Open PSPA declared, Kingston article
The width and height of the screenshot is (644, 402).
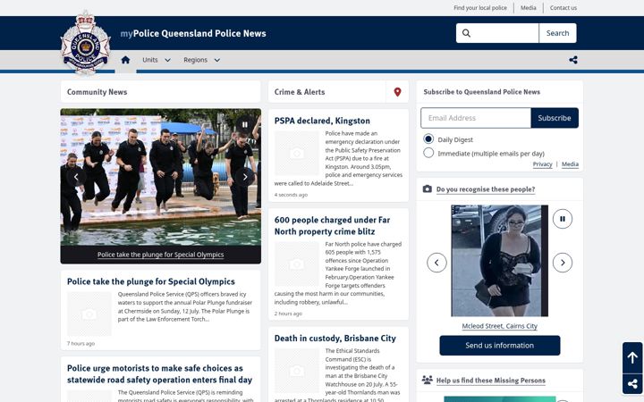322,121
